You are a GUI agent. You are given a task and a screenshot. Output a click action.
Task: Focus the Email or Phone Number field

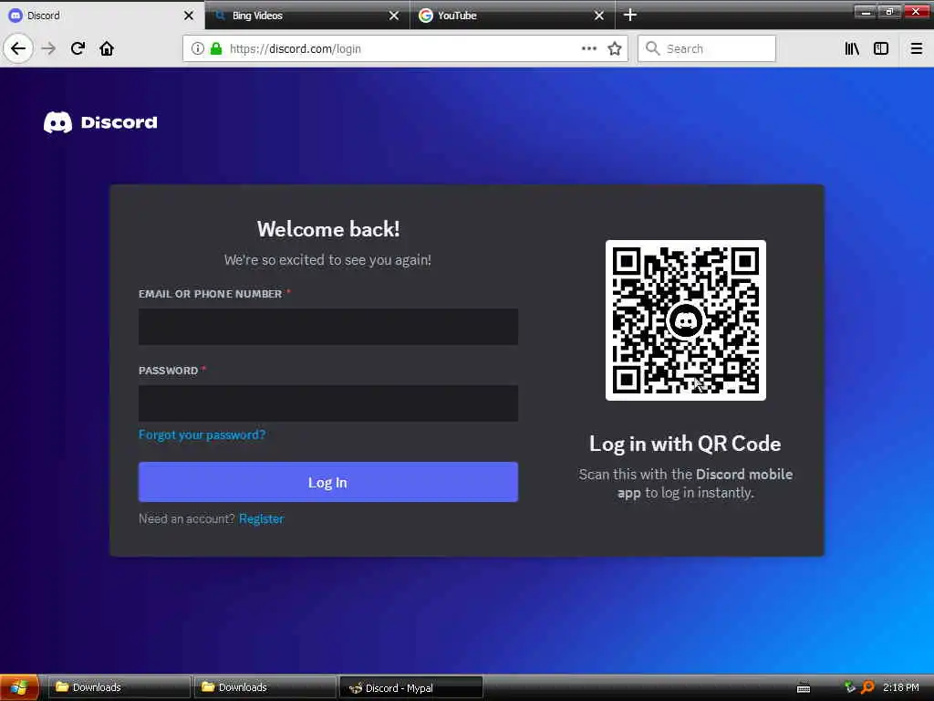[328, 327]
